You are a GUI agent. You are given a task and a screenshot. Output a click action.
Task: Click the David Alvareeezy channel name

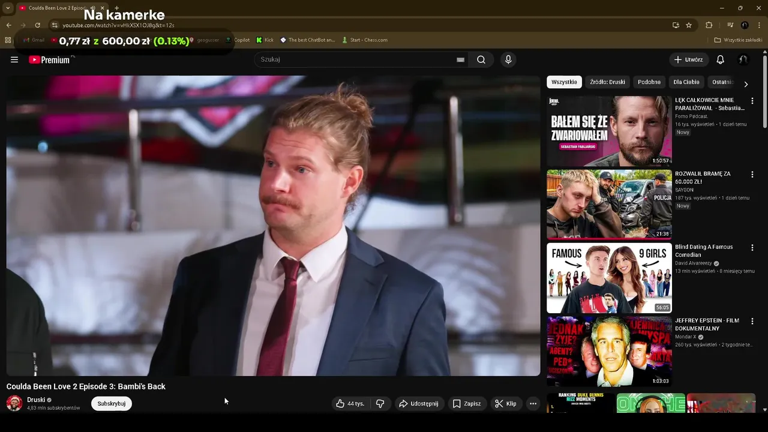click(693, 263)
